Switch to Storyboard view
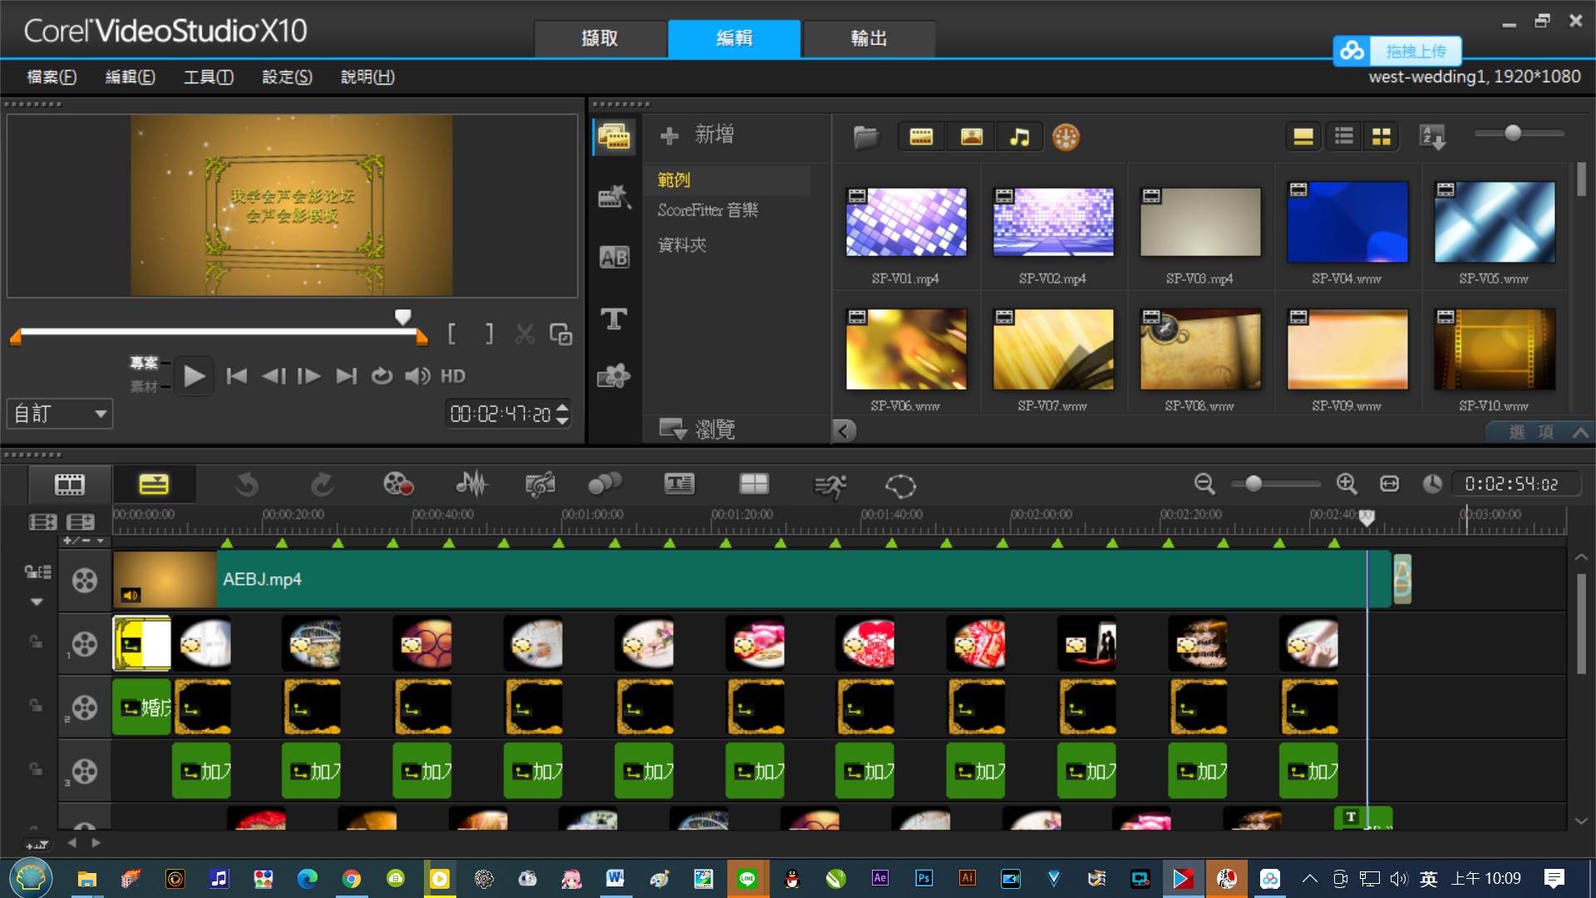This screenshot has height=898, width=1596. tap(70, 484)
